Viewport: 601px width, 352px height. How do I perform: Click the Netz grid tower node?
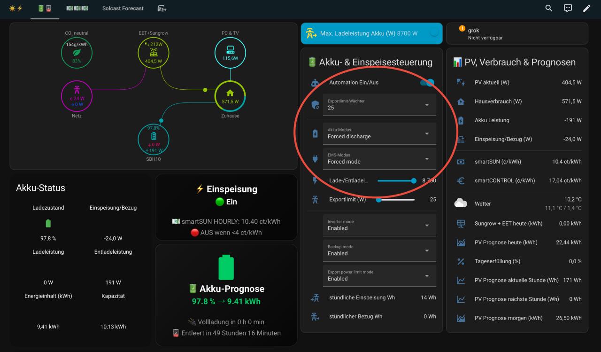(x=77, y=96)
